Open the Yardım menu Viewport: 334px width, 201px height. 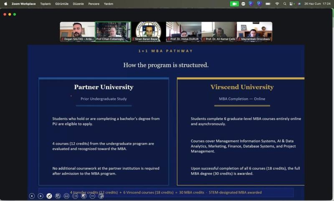109,4
